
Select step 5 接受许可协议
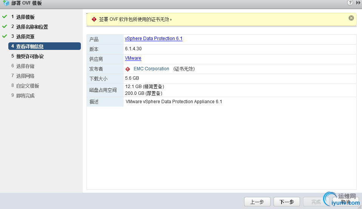tap(28, 56)
